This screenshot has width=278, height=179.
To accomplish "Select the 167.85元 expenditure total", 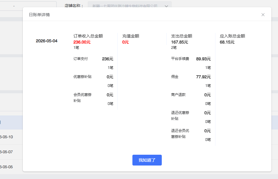I will pos(179,42).
